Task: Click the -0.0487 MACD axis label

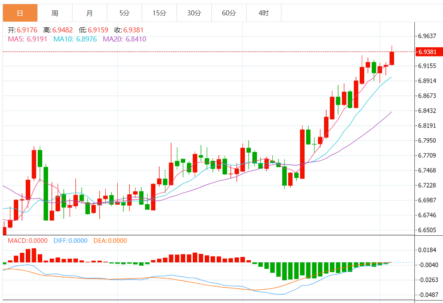Action: pos(428,295)
